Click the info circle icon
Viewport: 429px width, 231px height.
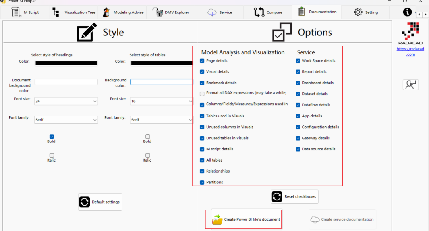coord(407,12)
